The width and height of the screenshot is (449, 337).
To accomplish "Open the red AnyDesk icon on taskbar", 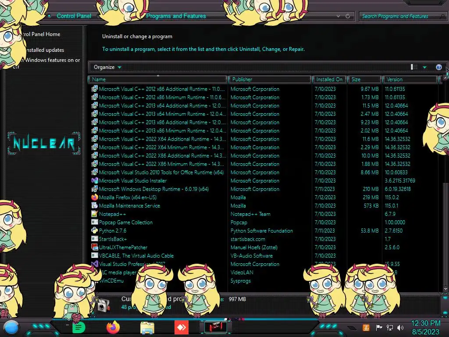I will tap(182, 327).
